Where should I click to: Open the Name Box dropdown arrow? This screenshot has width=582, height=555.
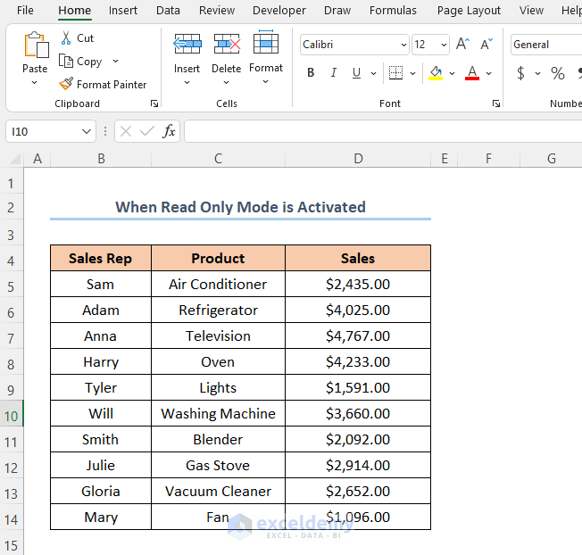click(x=87, y=131)
